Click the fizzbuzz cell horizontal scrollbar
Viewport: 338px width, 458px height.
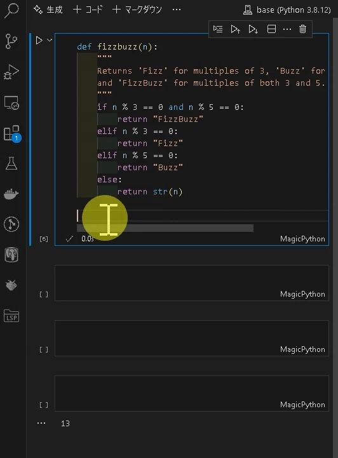165,228
